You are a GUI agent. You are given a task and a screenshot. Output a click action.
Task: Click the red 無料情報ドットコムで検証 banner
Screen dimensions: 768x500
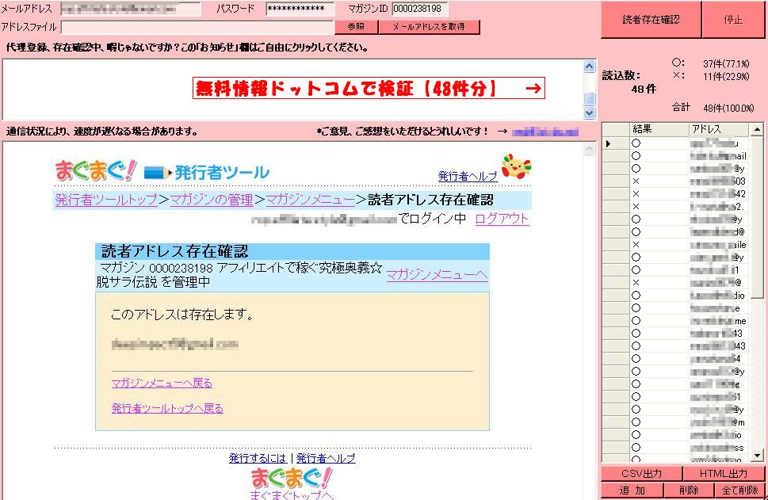point(369,88)
